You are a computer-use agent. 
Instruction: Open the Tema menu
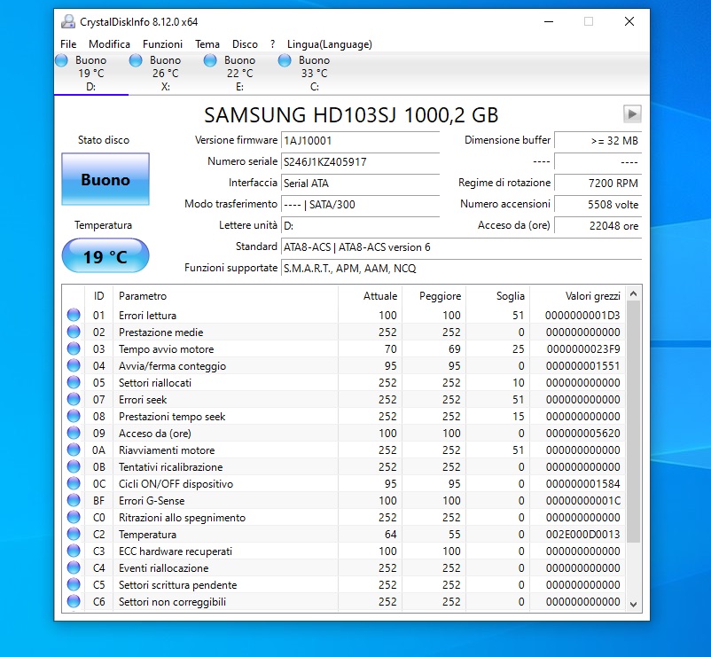click(x=207, y=44)
